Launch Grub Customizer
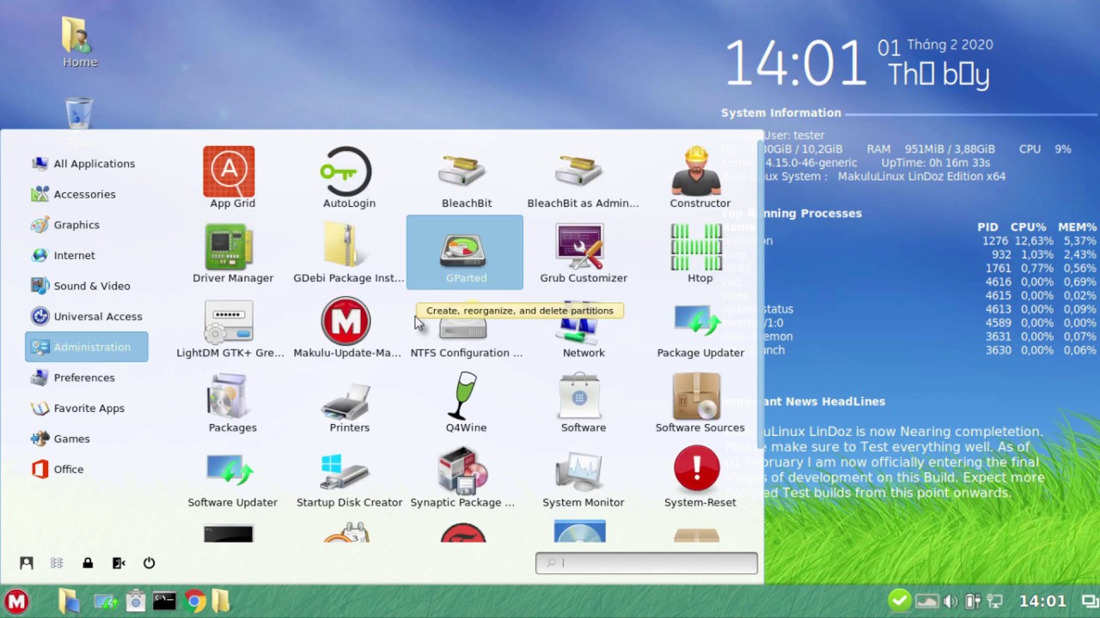Screen dimensions: 1100x618 tap(583, 252)
